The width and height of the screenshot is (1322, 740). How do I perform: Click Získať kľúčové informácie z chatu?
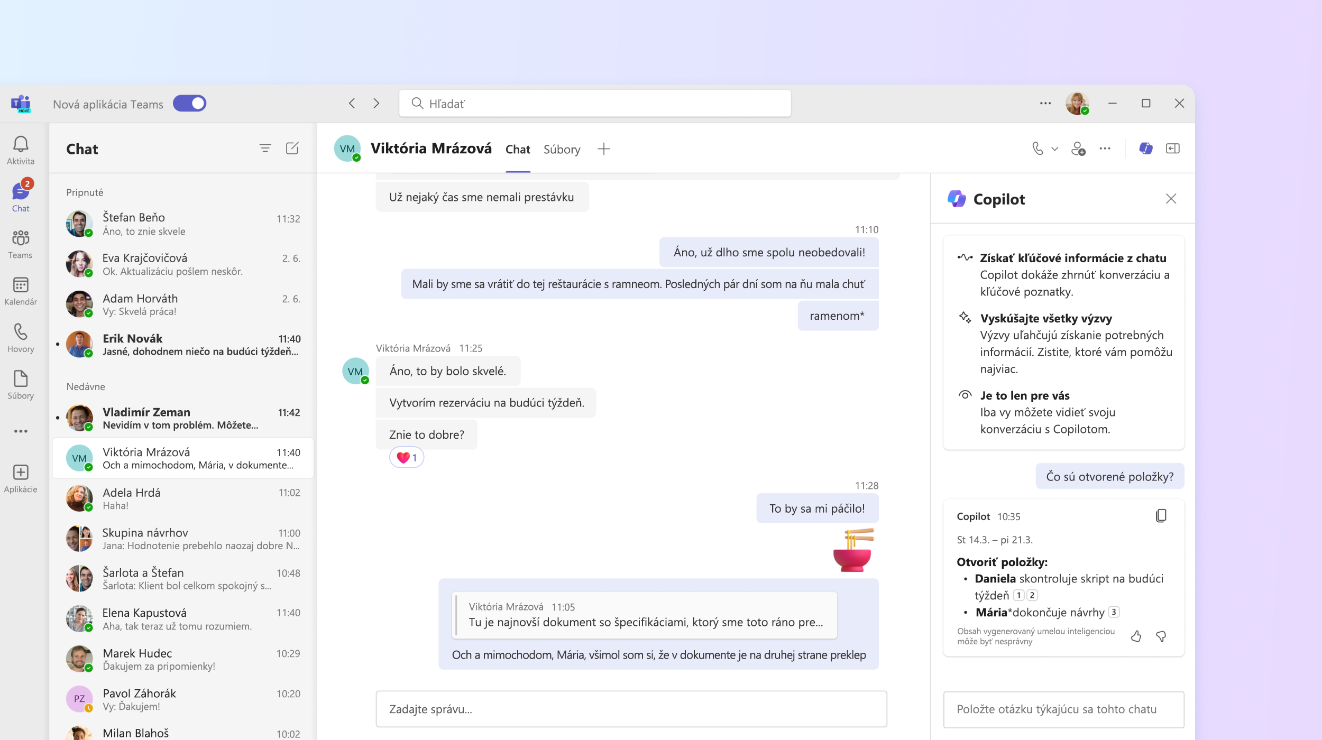[1073, 258]
